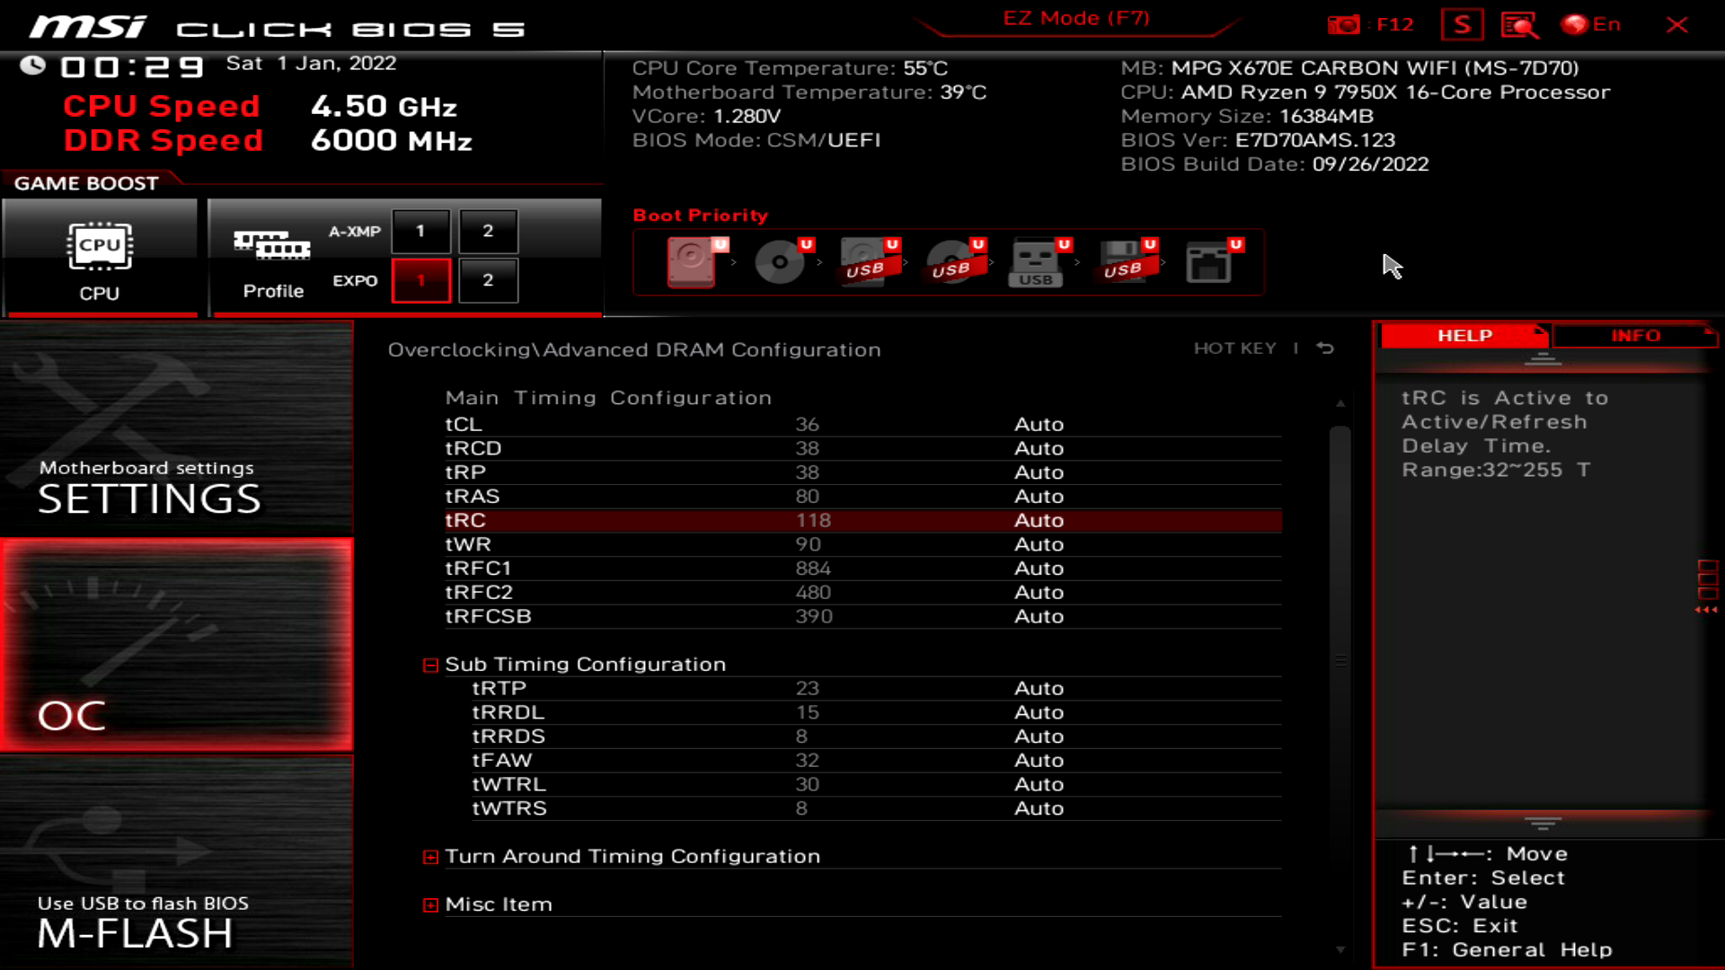This screenshot has width=1725, height=970.
Task: Toggle EXPO profile 1
Action: coord(420,280)
